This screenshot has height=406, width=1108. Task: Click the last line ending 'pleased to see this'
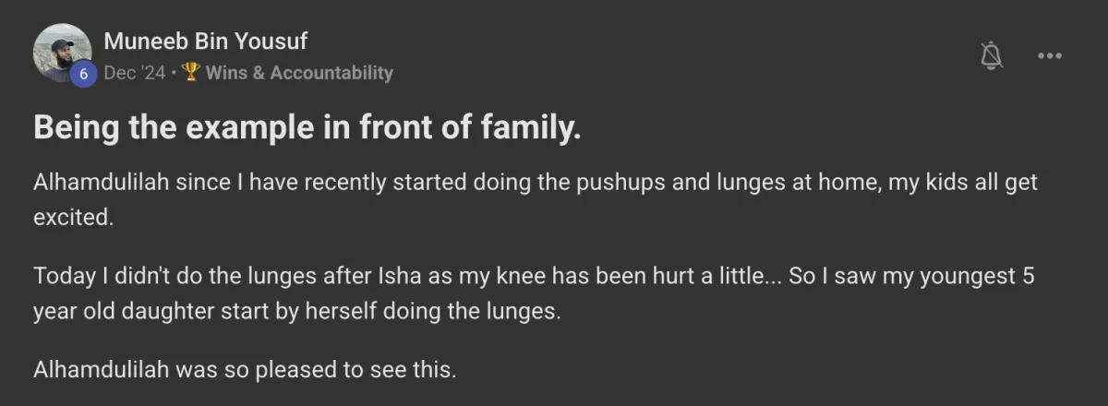coord(245,370)
